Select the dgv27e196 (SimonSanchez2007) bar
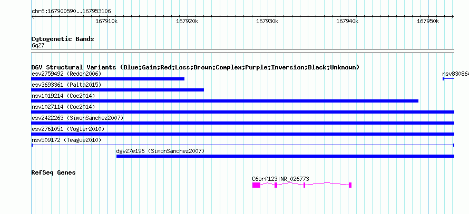This screenshot has height=214, width=469. 285,156
